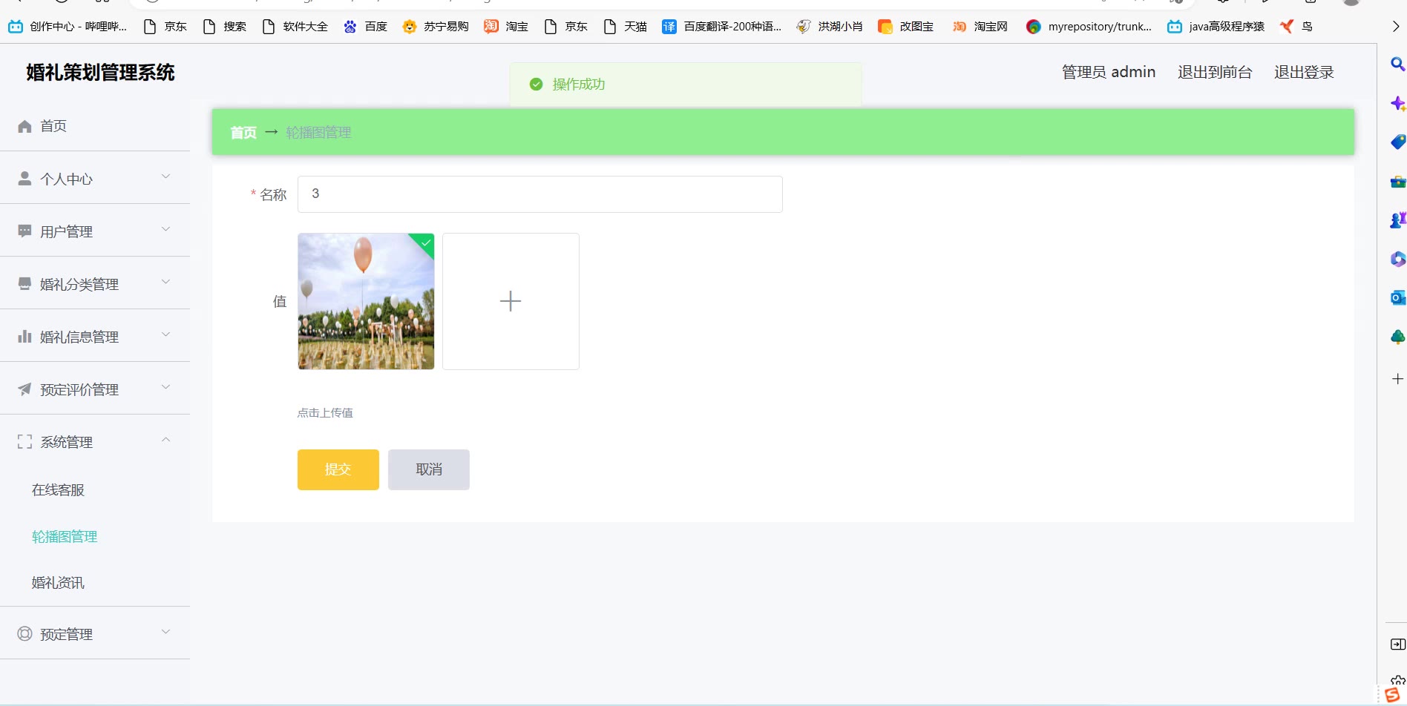Click the chat icon next to 用户管理
Viewport: 1407px width, 706px height.
point(24,231)
